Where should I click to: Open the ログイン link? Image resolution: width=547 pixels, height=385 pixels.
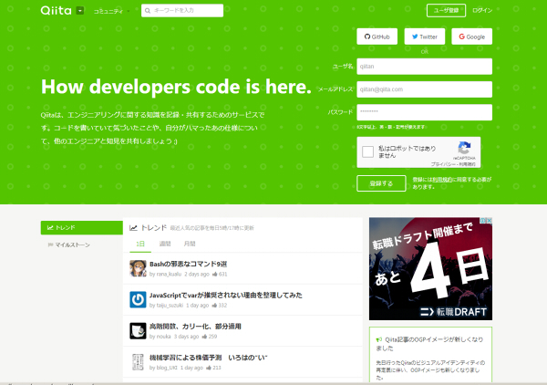click(x=482, y=10)
